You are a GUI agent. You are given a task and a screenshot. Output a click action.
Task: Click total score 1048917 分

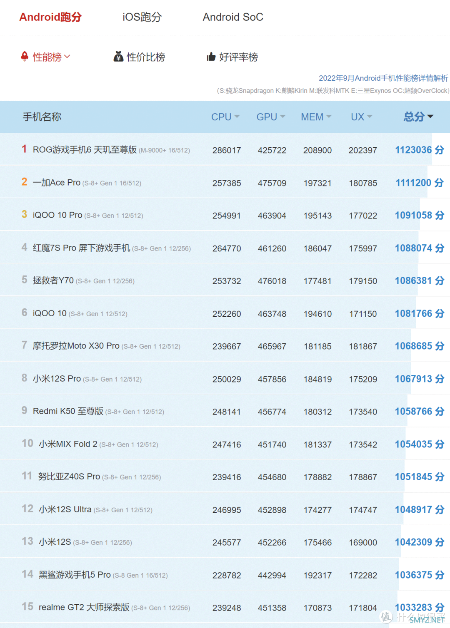(420, 509)
